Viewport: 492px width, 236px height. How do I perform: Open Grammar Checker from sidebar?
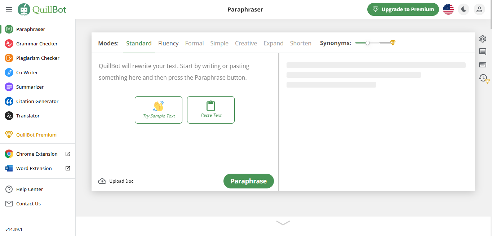tap(37, 44)
